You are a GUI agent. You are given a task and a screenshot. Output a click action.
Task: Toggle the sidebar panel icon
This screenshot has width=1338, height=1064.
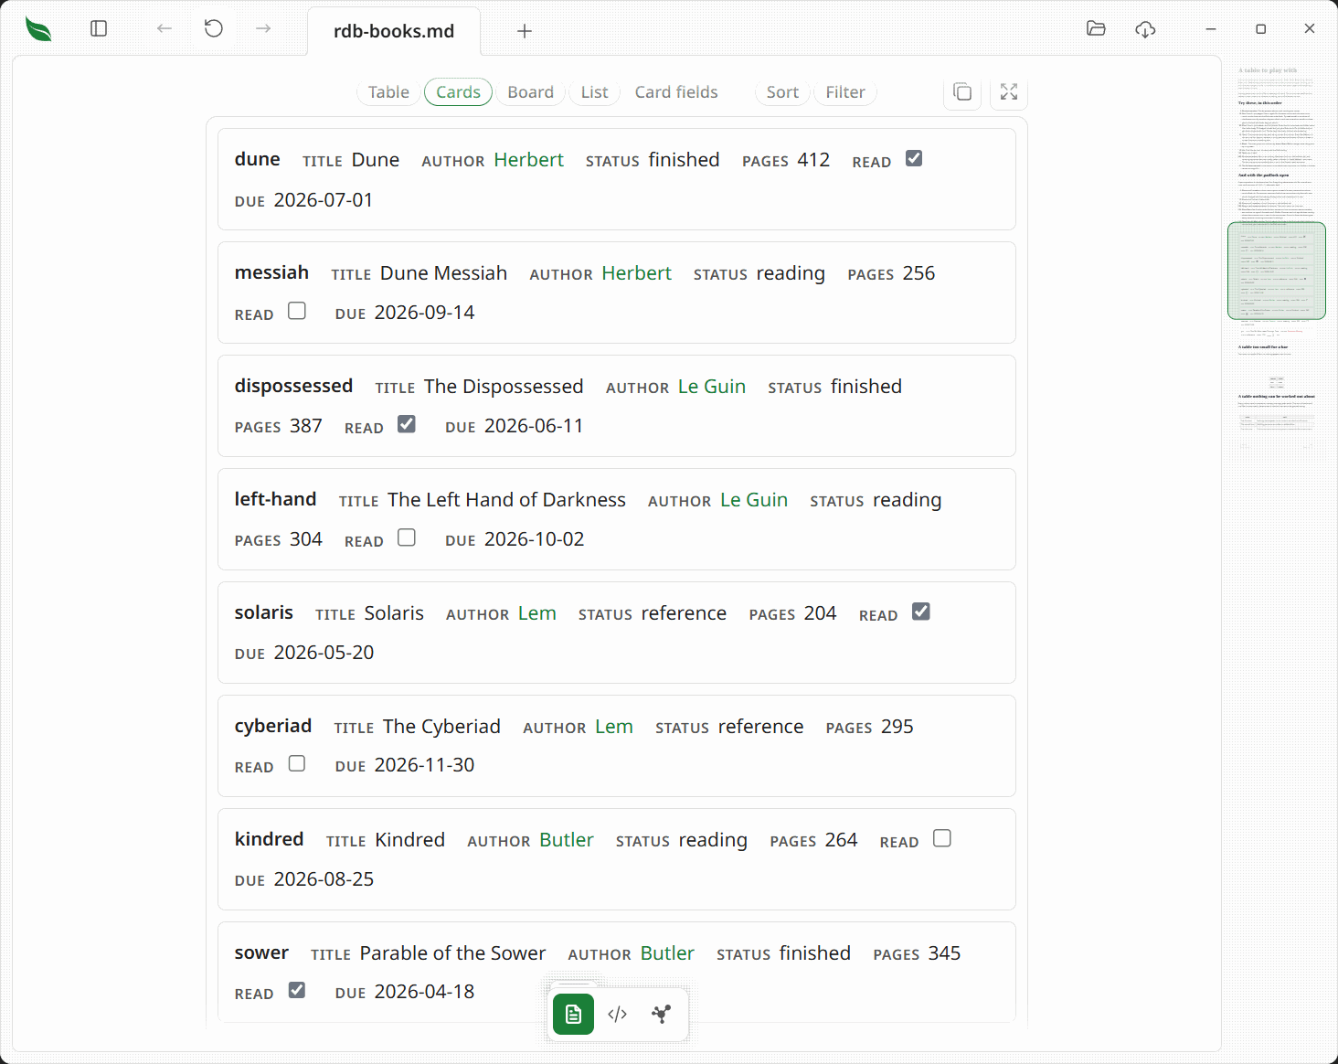click(x=99, y=28)
